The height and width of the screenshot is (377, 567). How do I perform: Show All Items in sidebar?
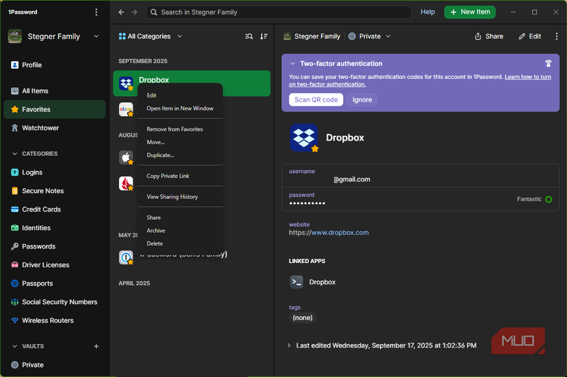pyautogui.click(x=54, y=91)
